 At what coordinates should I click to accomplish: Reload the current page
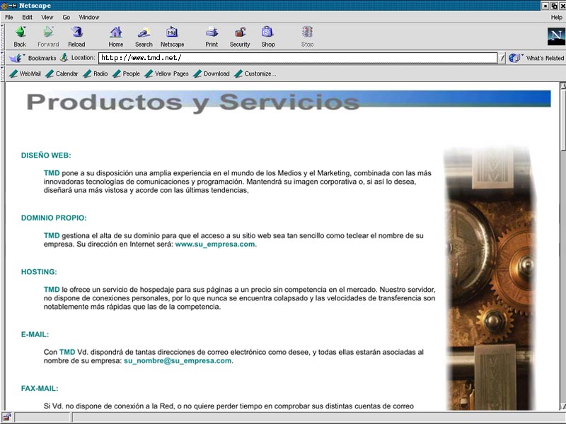(x=76, y=32)
